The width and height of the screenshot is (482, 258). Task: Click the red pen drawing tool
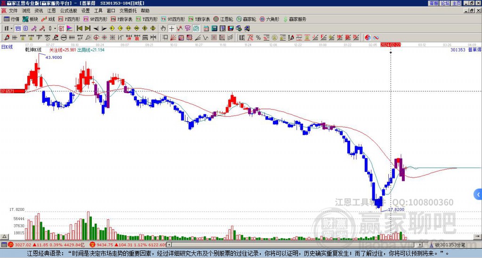(x=7, y=38)
